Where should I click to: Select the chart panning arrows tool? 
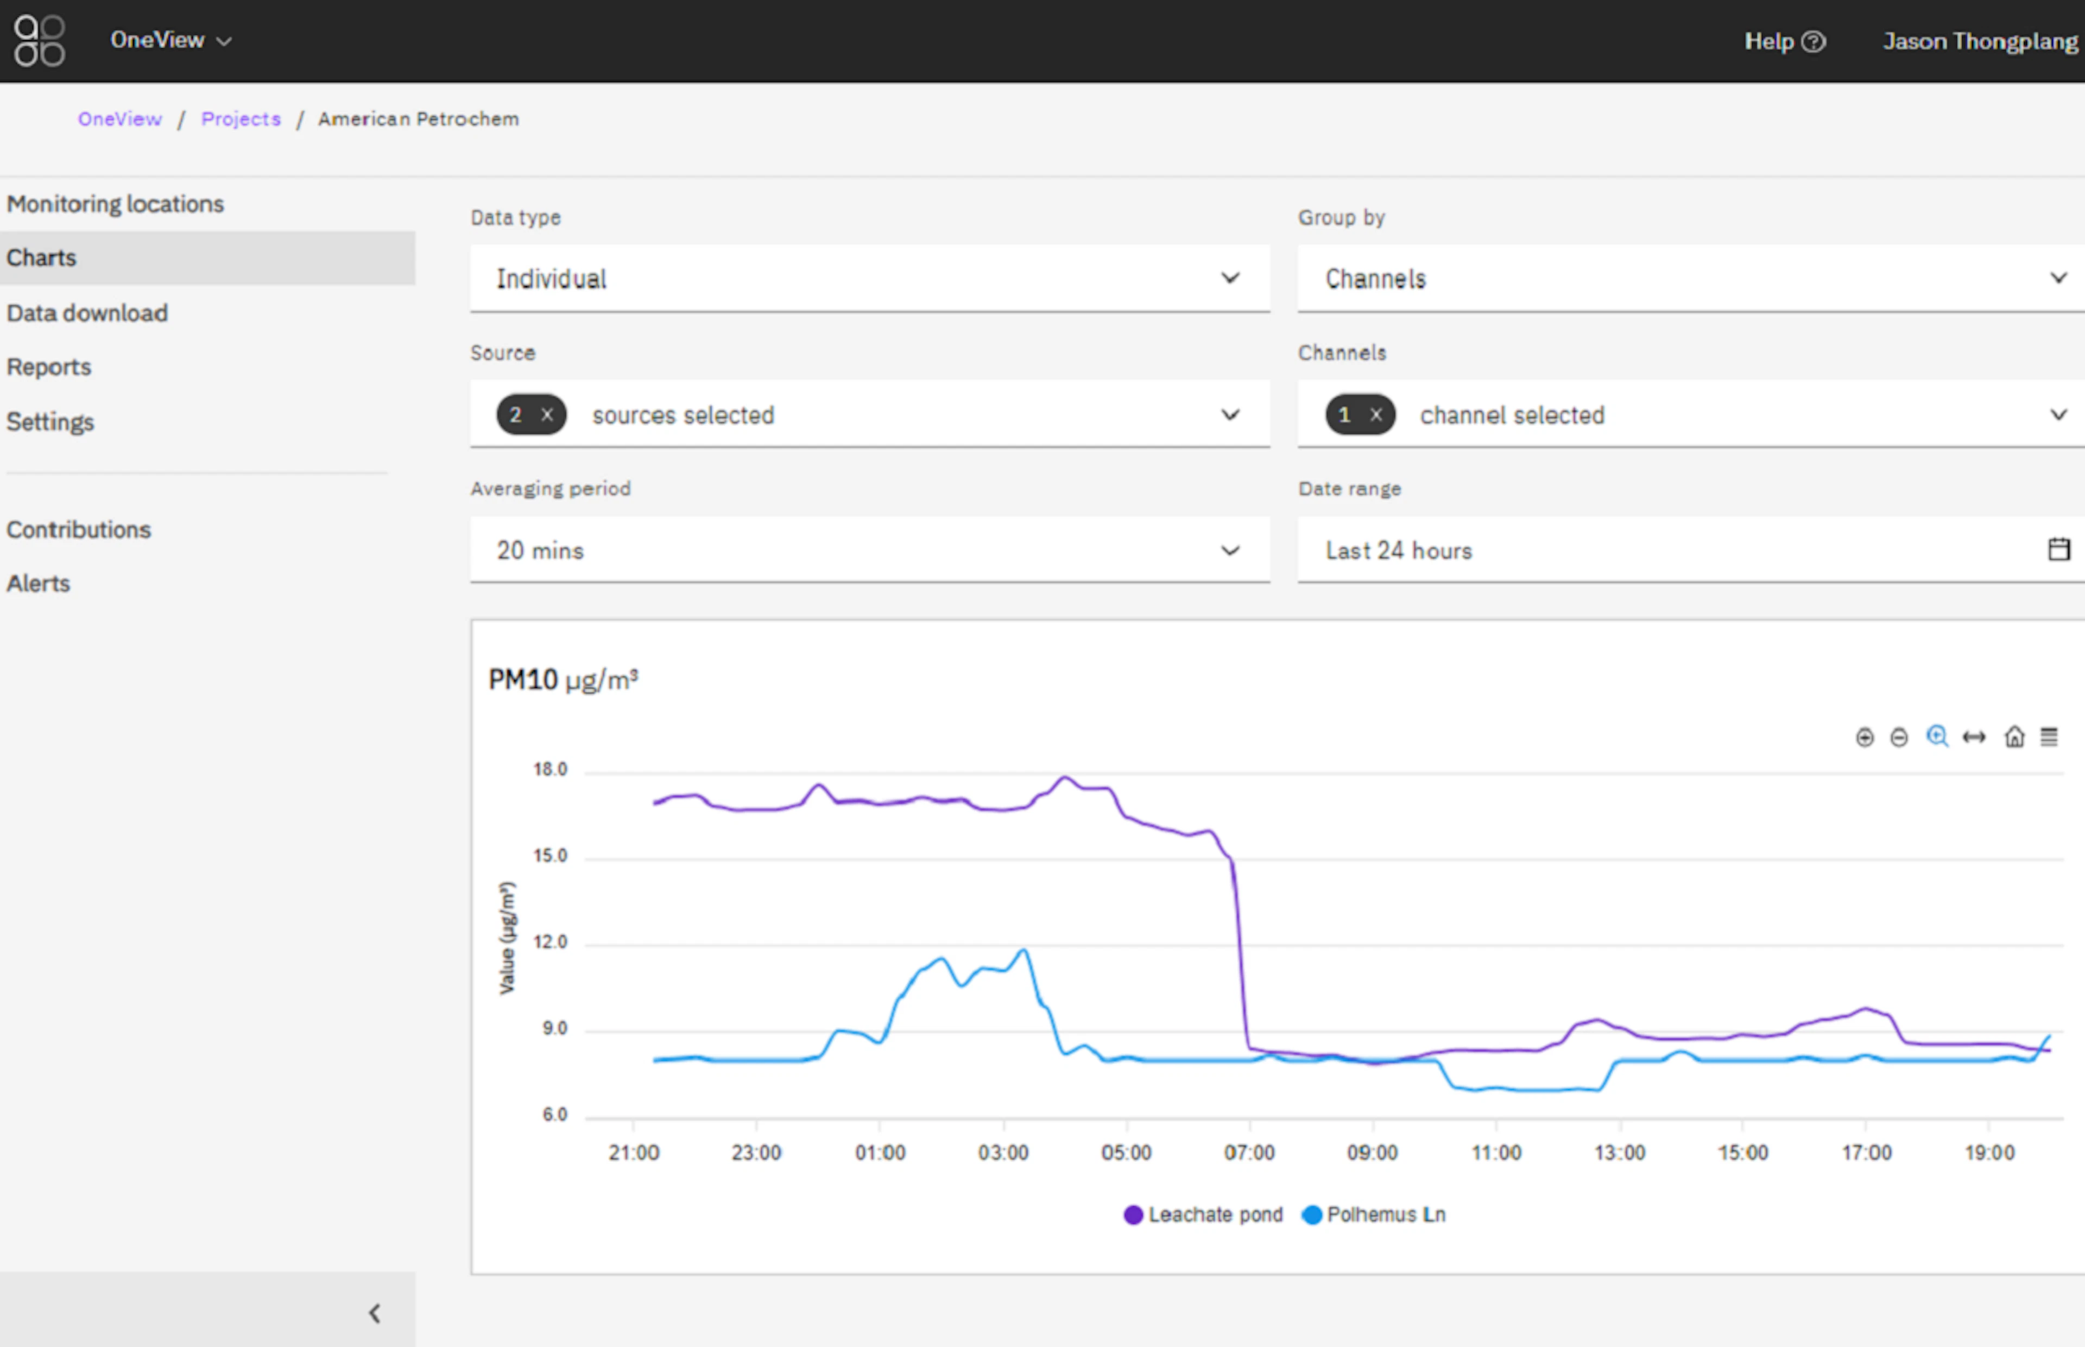click(1974, 737)
